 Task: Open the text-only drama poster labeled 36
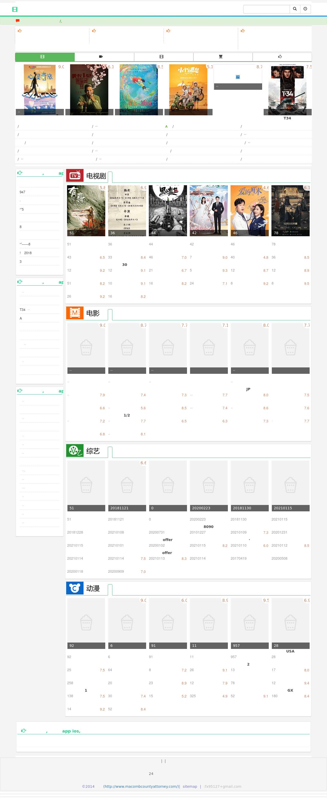coord(127,211)
